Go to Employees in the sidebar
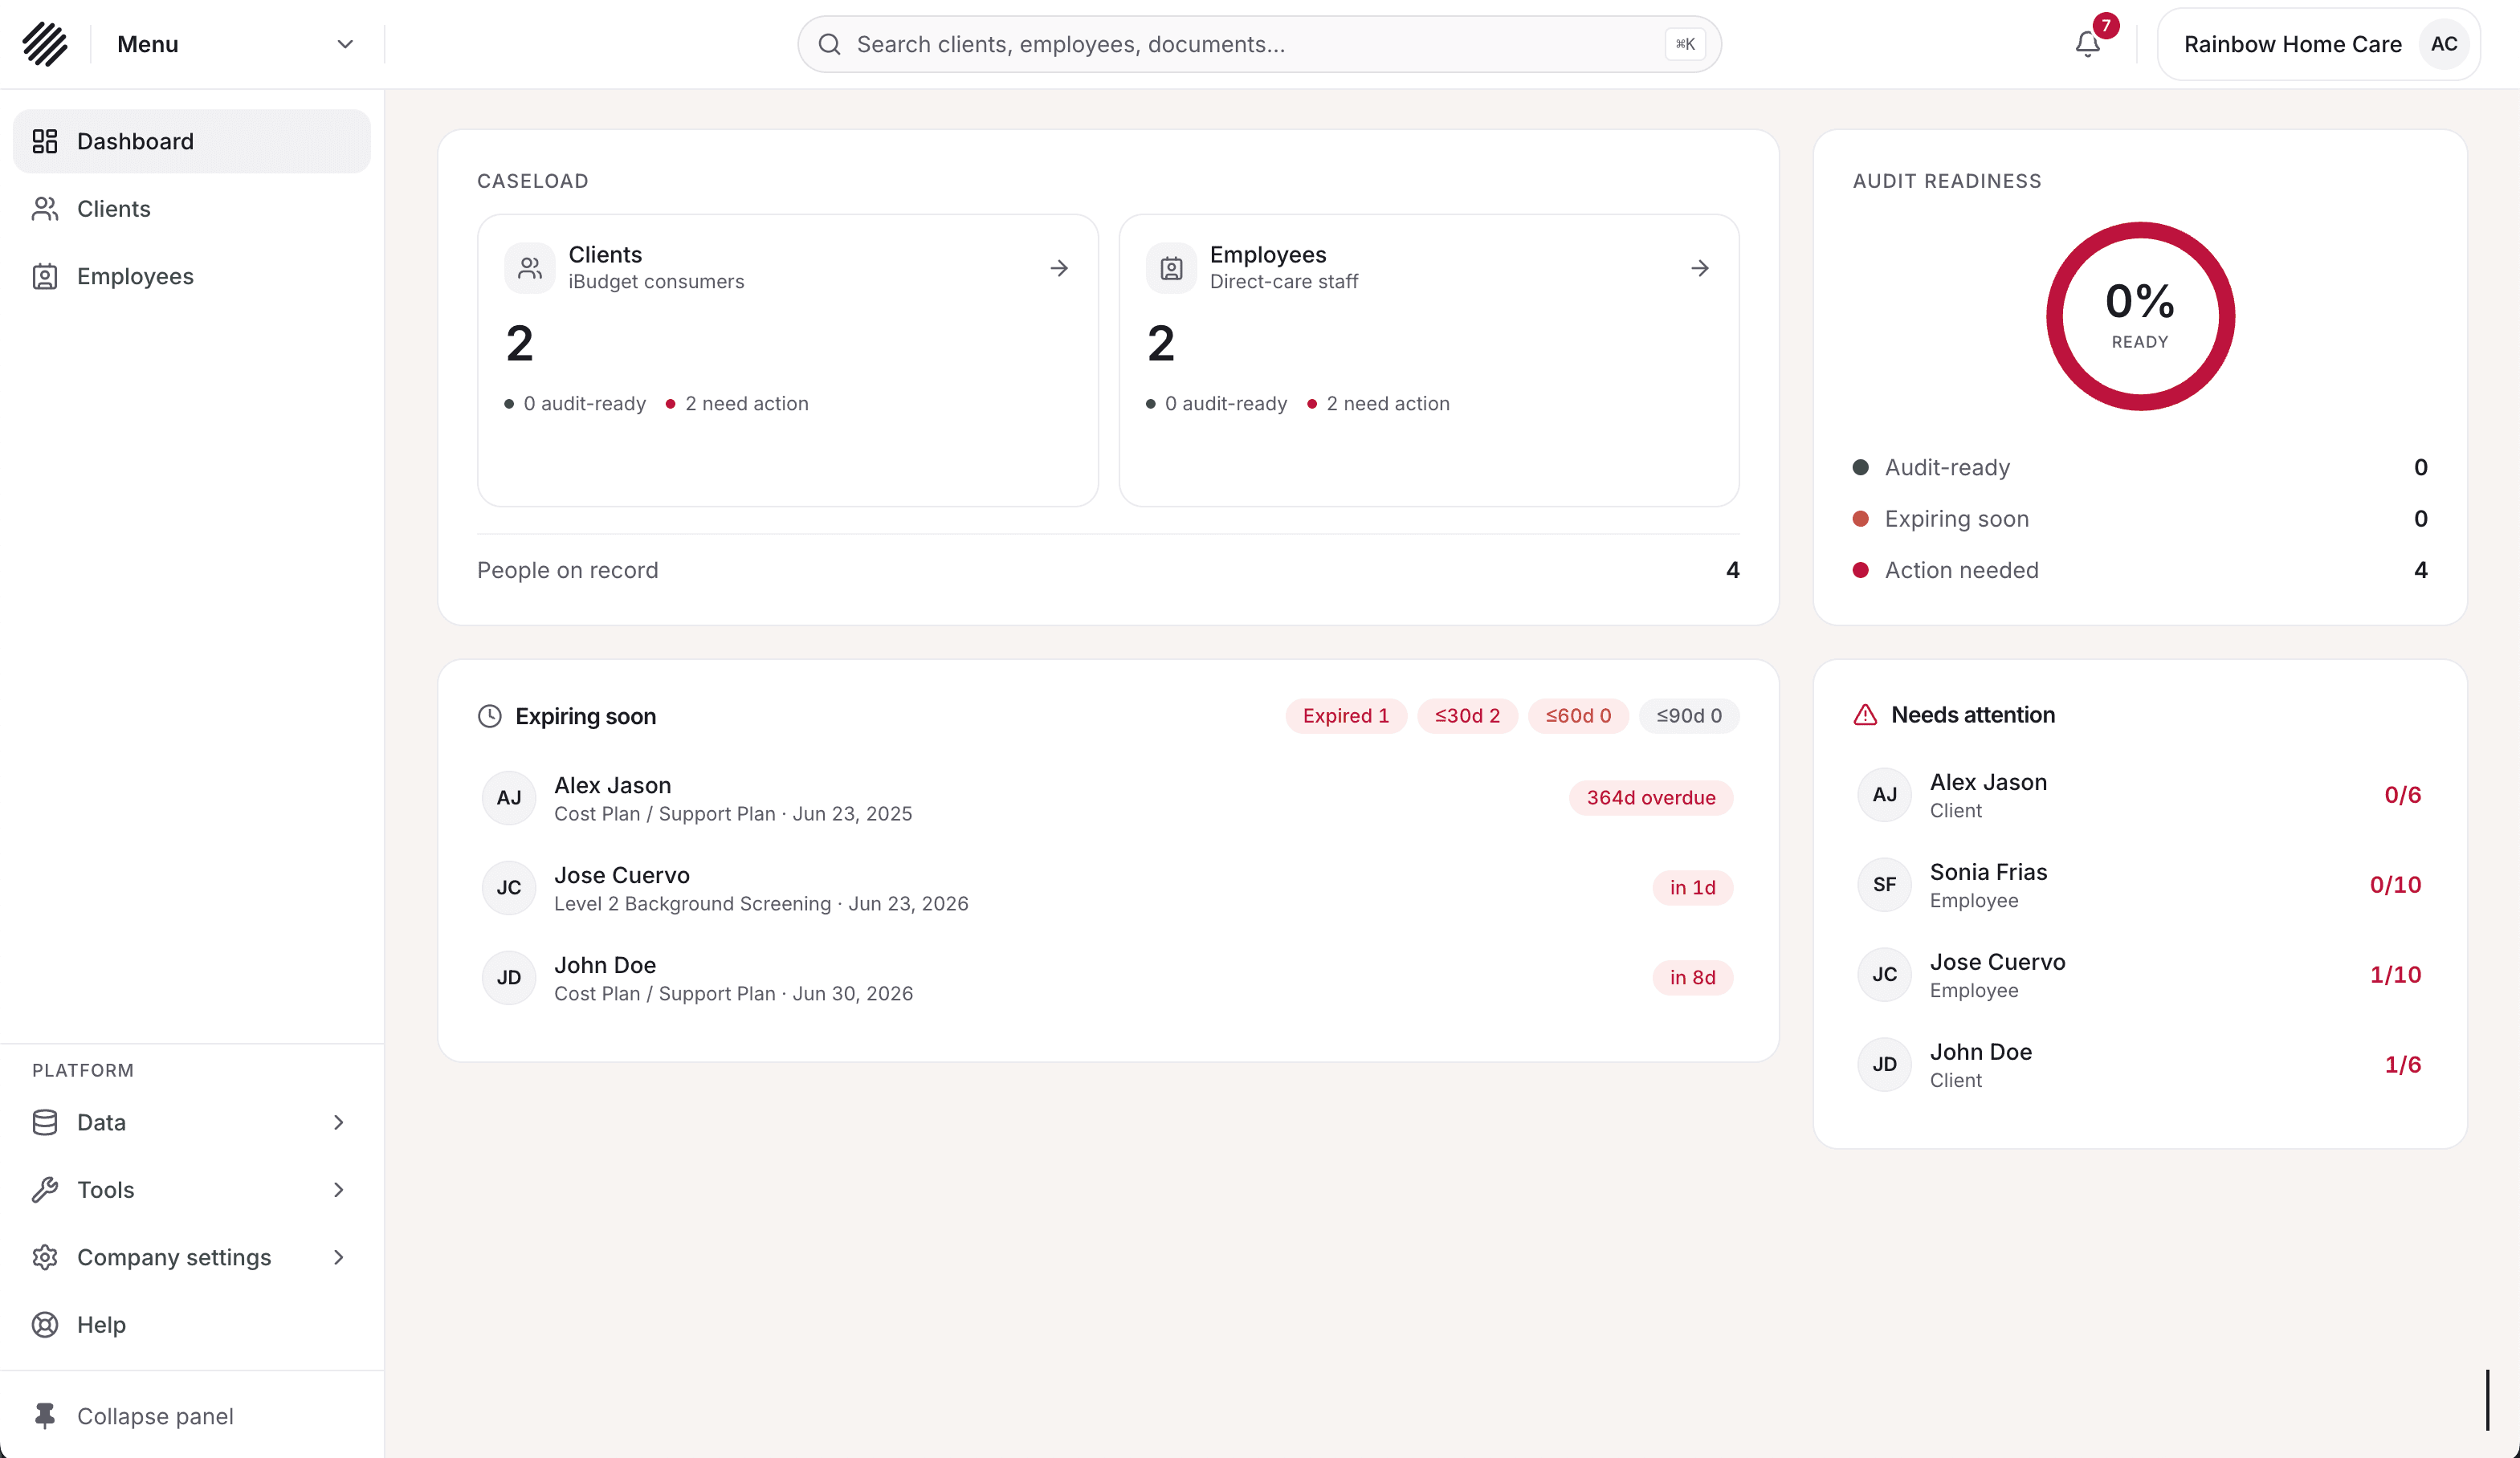Image resolution: width=2520 pixels, height=1458 pixels. click(192, 276)
